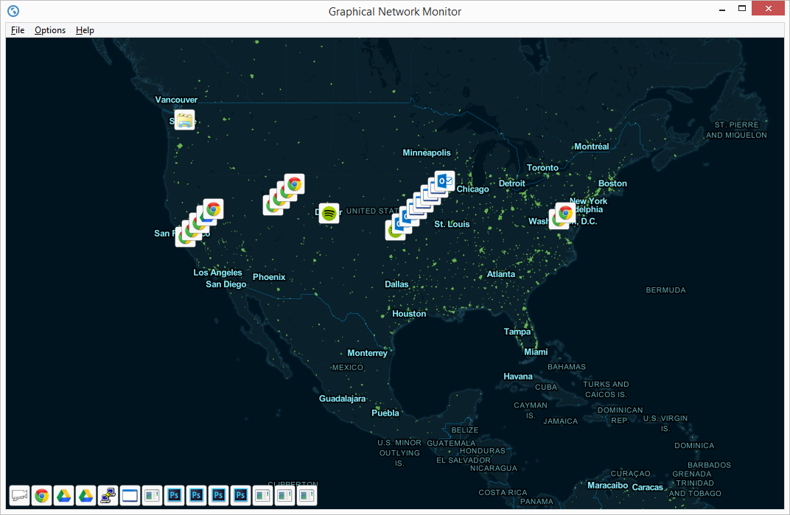Screen dimensions: 790x515
Task: Open the File menu
Action: [17, 30]
